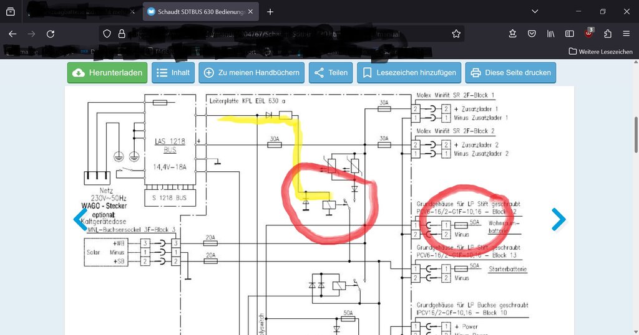The width and height of the screenshot is (639, 335).
Task: Go back to the previous page
Action: pos(12,34)
